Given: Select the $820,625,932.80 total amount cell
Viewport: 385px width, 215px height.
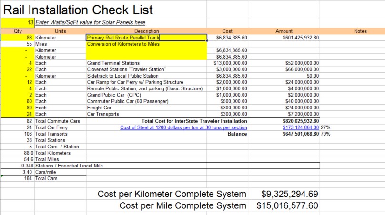Looking at the screenshot, I should point(284,121).
